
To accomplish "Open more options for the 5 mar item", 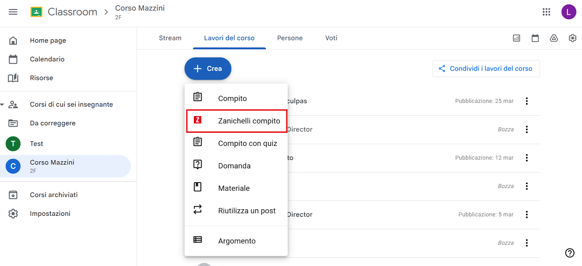I will [526, 215].
